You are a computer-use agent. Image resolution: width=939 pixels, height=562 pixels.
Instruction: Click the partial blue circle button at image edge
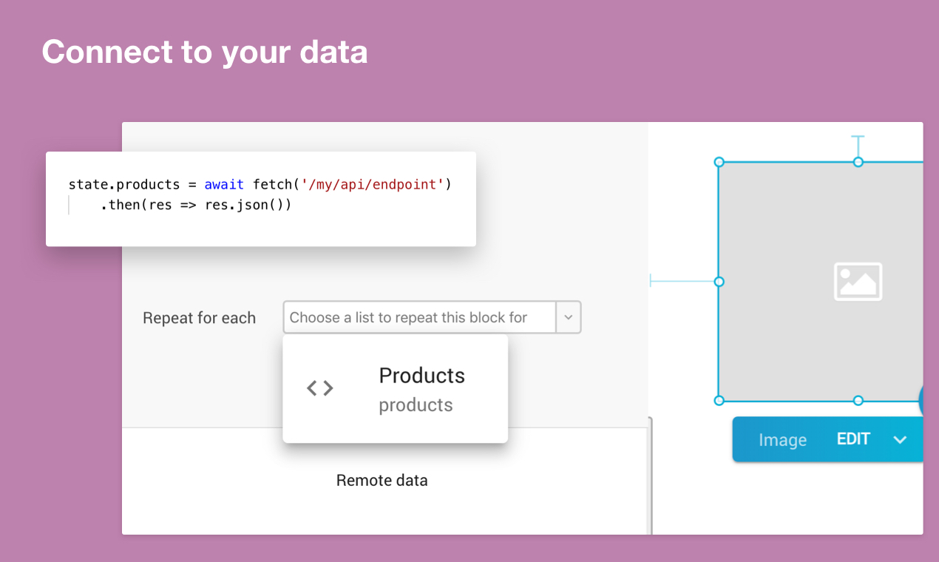pyautogui.click(x=921, y=401)
